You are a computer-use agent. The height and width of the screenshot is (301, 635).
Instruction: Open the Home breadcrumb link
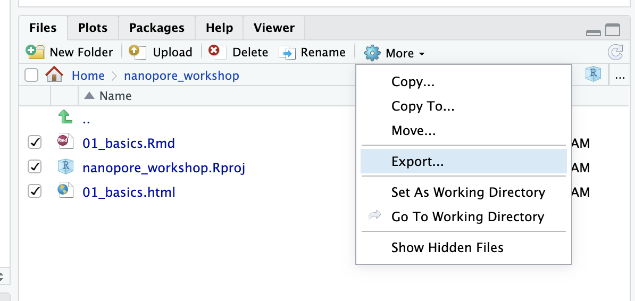coord(88,76)
